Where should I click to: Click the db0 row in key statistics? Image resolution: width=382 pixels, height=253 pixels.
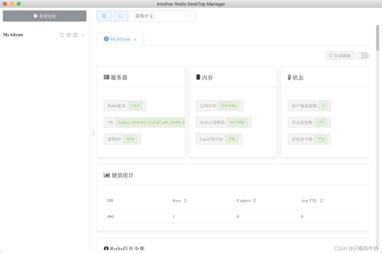pos(233,217)
